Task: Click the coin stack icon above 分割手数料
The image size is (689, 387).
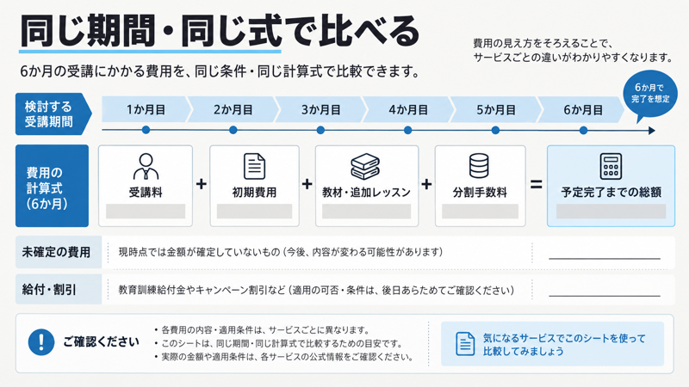Action: pyautogui.click(x=479, y=165)
